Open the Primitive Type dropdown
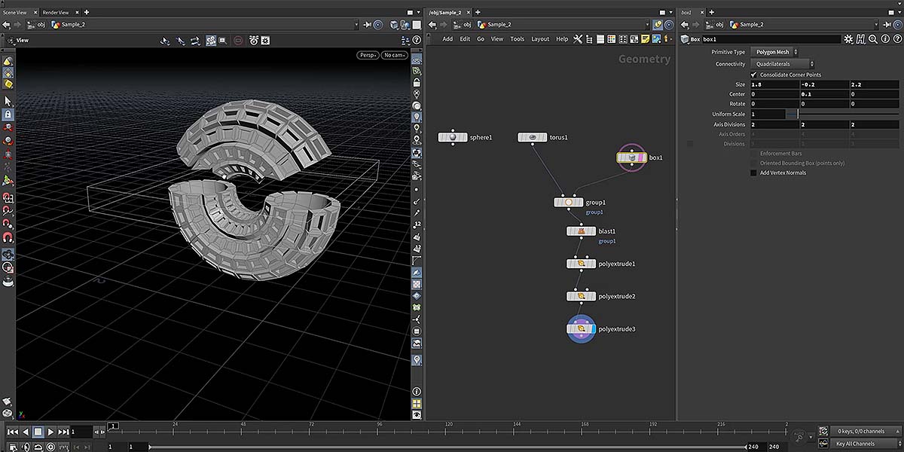This screenshot has width=904, height=452. (774, 52)
